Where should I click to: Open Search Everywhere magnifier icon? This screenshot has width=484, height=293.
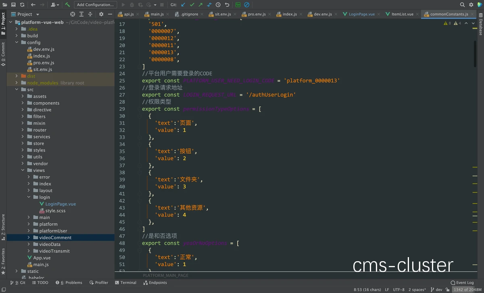click(462, 5)
